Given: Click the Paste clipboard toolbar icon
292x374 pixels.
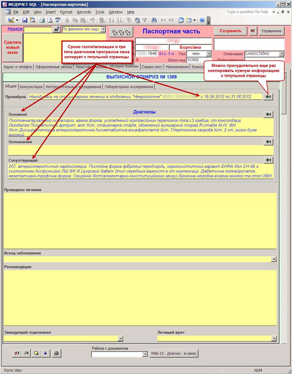Looking at the screenshot, I should tap(83, 20).
